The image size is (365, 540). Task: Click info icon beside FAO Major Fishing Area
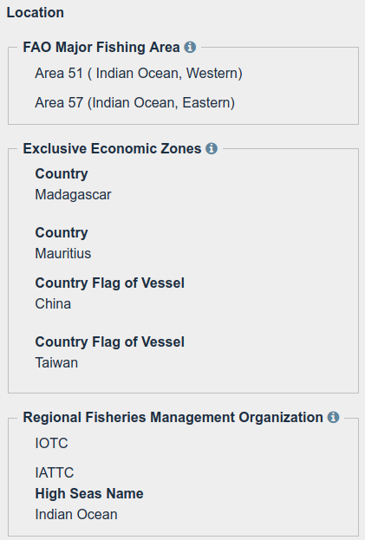[x=190, y=47]
